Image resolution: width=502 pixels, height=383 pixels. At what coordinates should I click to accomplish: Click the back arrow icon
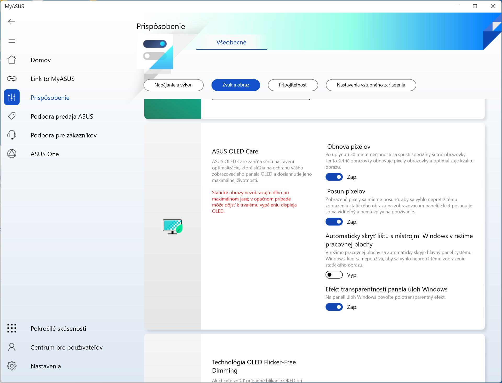(x=12, y=22)
